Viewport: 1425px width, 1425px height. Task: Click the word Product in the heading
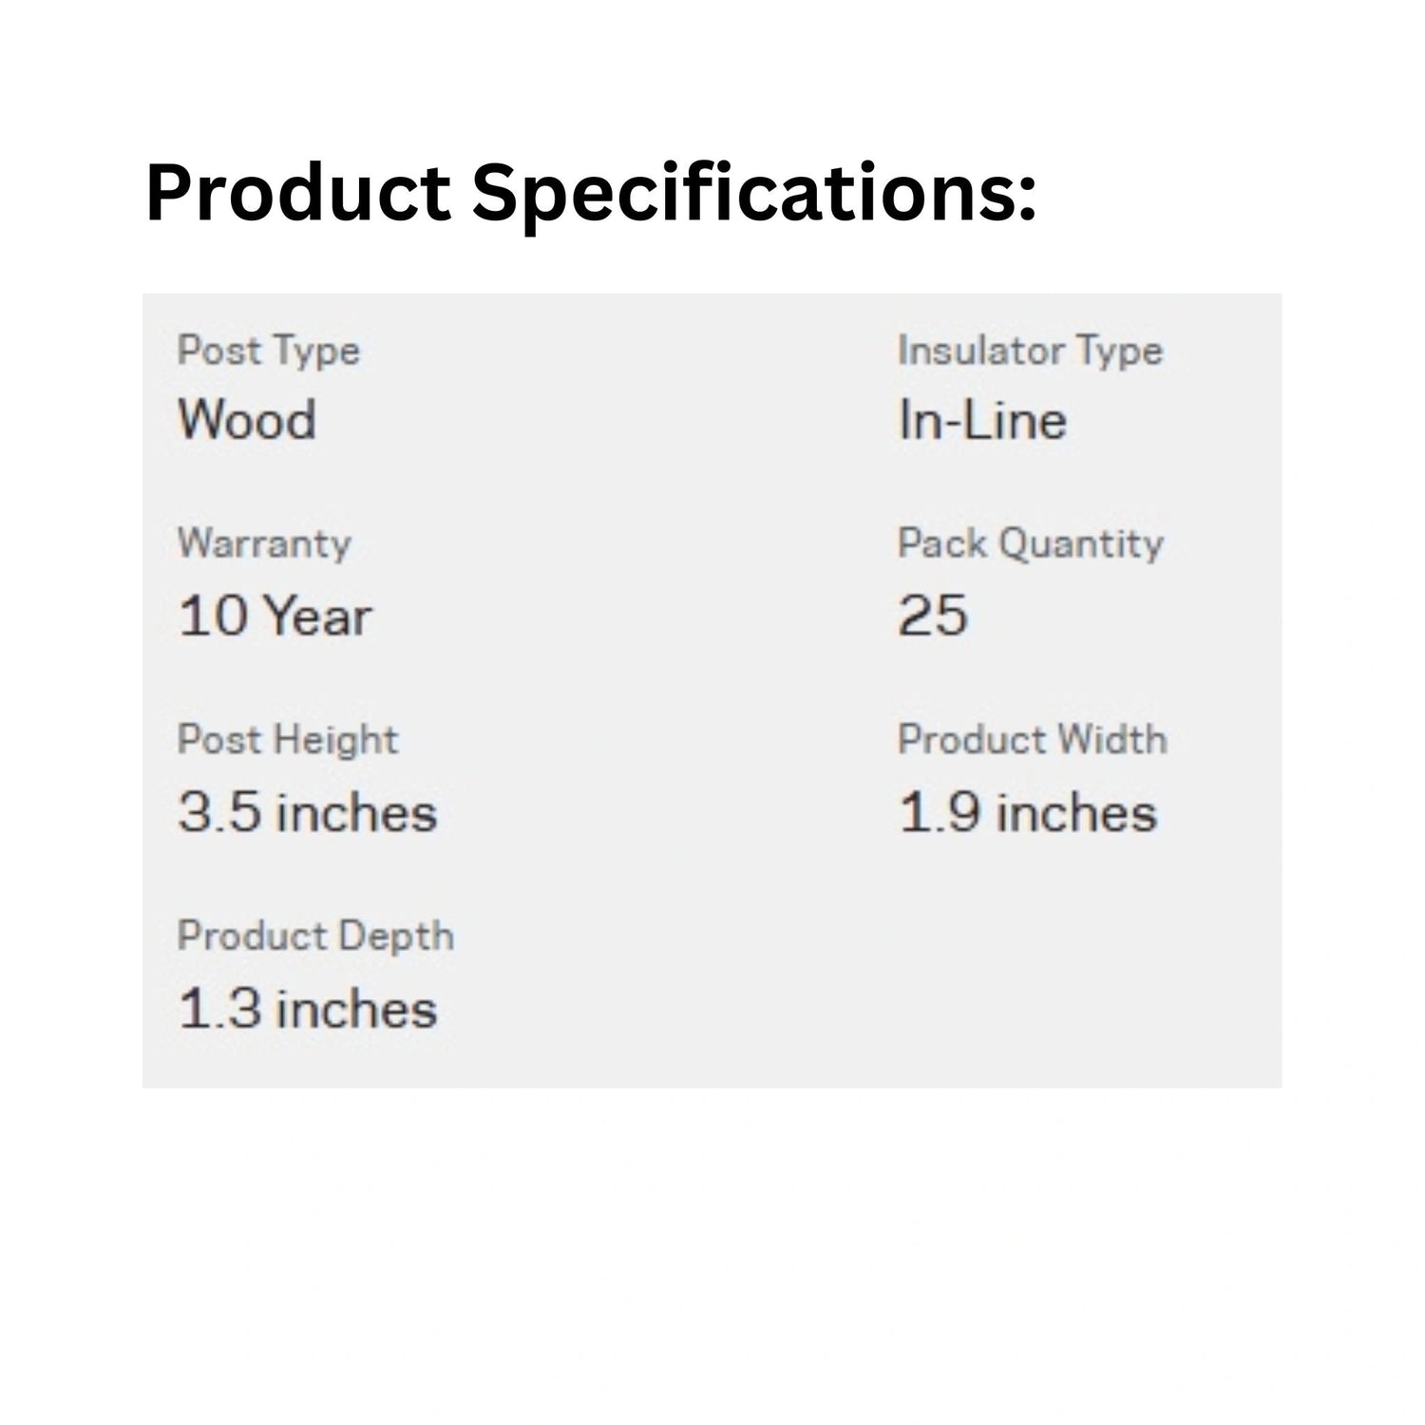(297, 195)
